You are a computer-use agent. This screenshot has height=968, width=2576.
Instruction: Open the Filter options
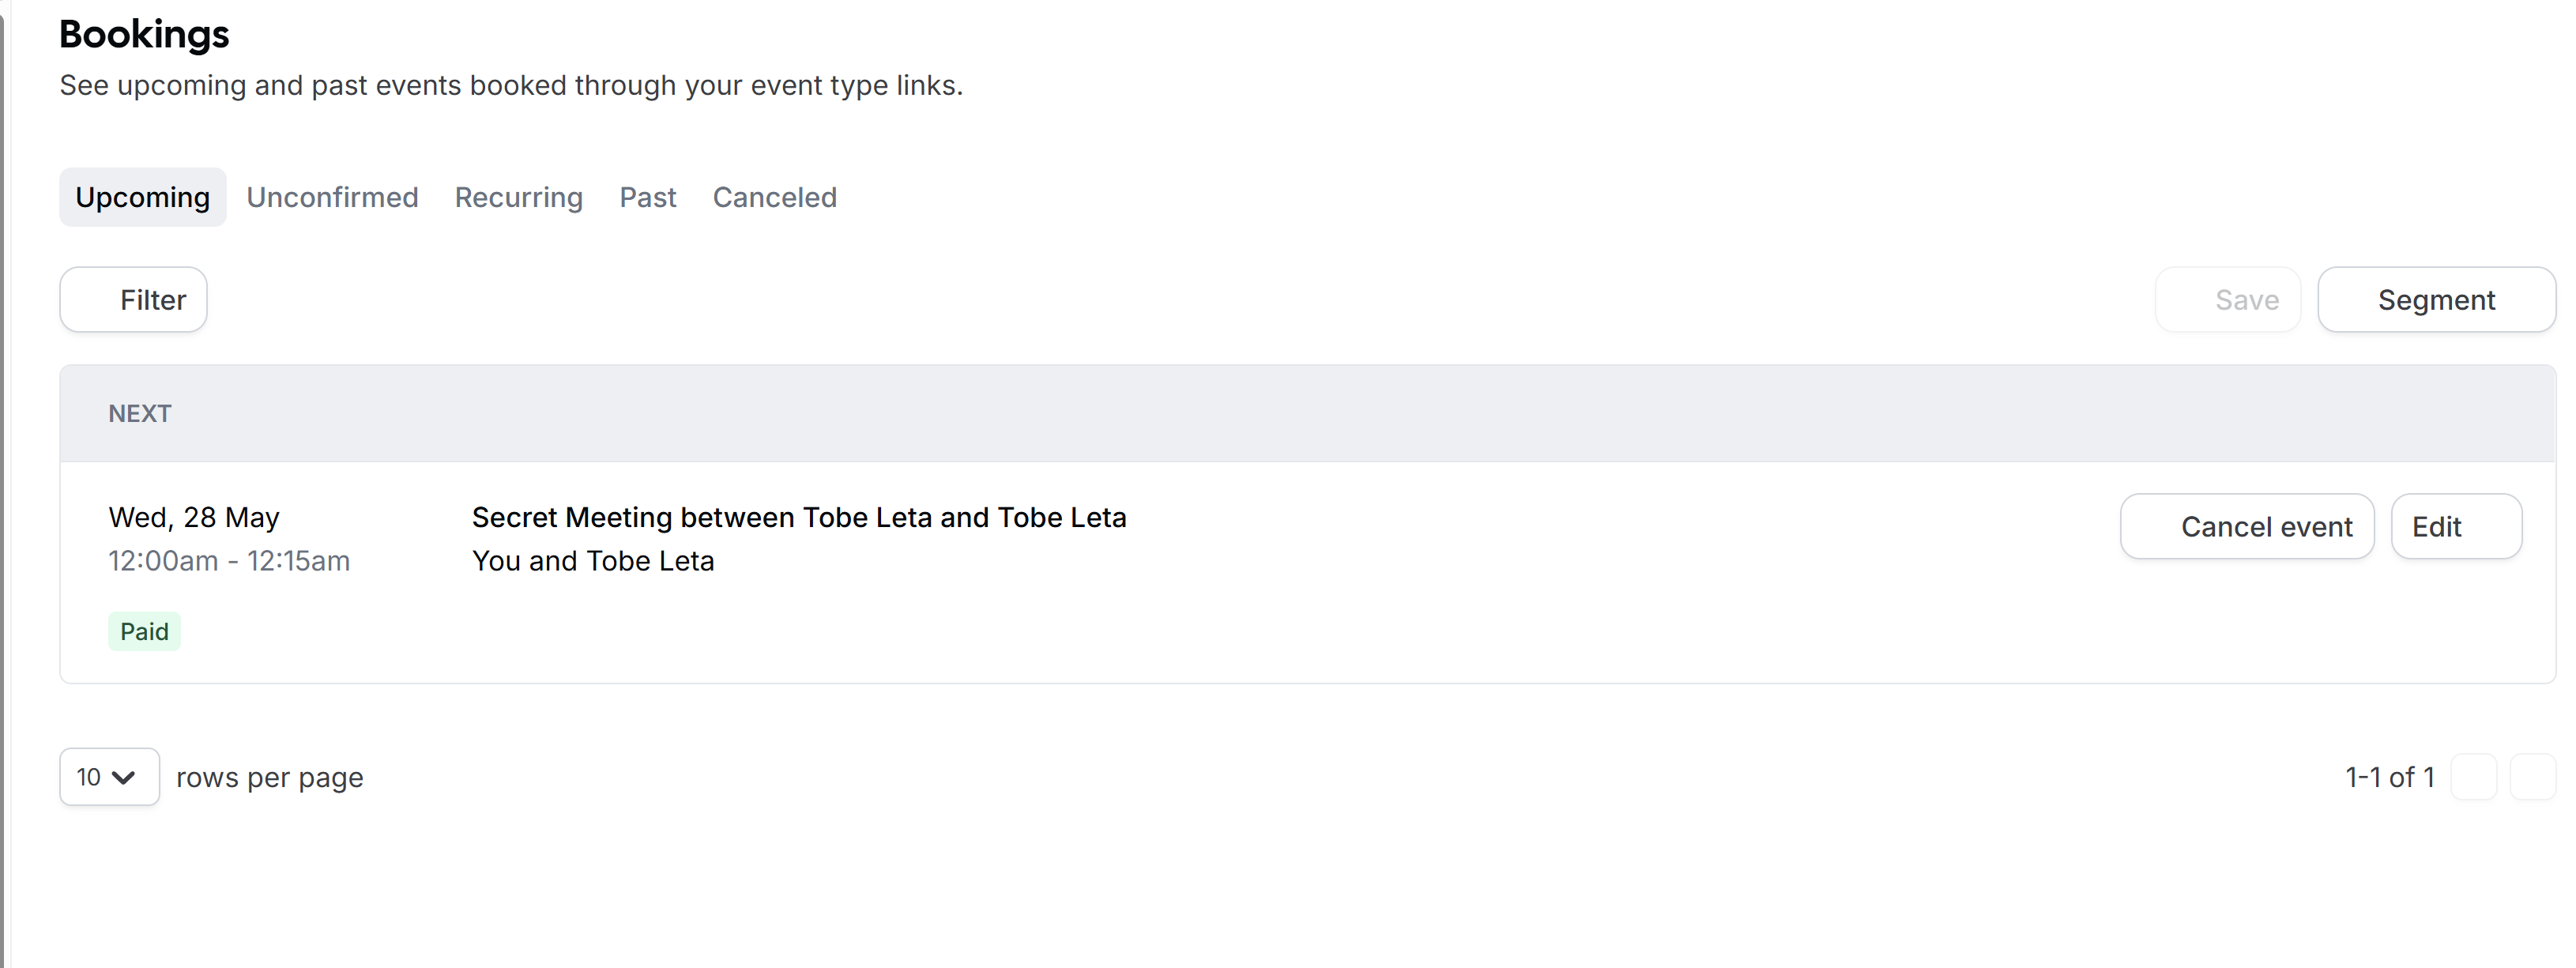click(x=134, y=300)
